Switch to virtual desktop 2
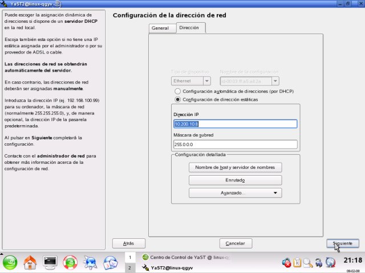The width and height of the screenshot is (365, 273). tap(130, 268)
